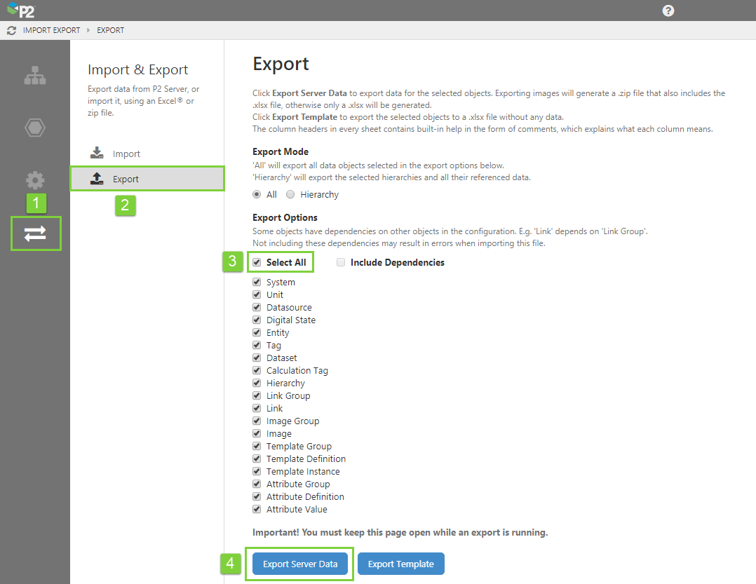
Task: Enable the Include Dependencies checkbox
Action: tap(341, 262)
